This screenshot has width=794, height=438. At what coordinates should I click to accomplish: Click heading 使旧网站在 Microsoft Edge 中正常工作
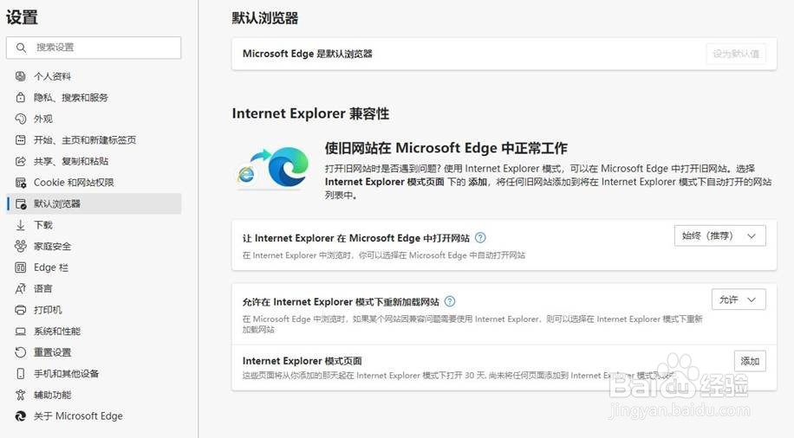point(446,148)
